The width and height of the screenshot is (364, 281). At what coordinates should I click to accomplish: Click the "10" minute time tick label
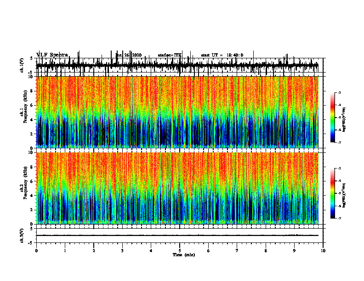[x=323, y=251]
